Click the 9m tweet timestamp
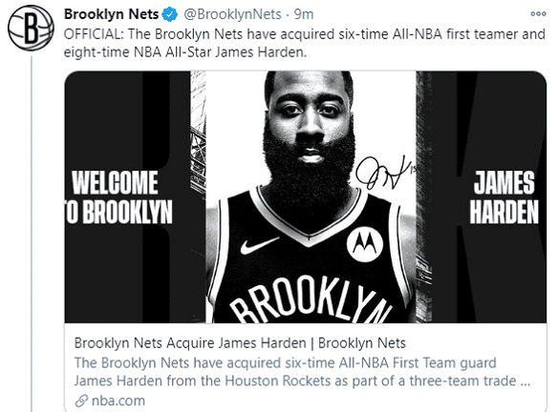 tap(304, 14)
